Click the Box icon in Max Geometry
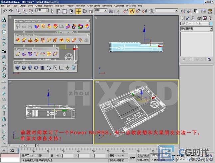 [17, 68]
